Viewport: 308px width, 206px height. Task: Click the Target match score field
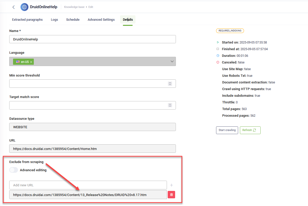click(x=92, y=105)
